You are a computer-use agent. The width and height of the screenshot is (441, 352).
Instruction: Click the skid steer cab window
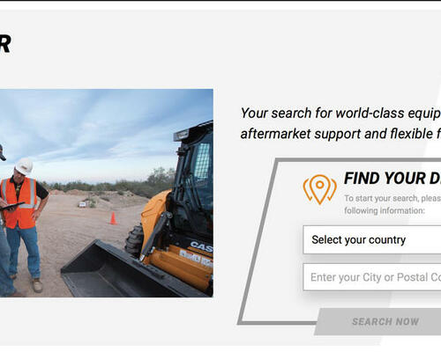click(203, 161)
